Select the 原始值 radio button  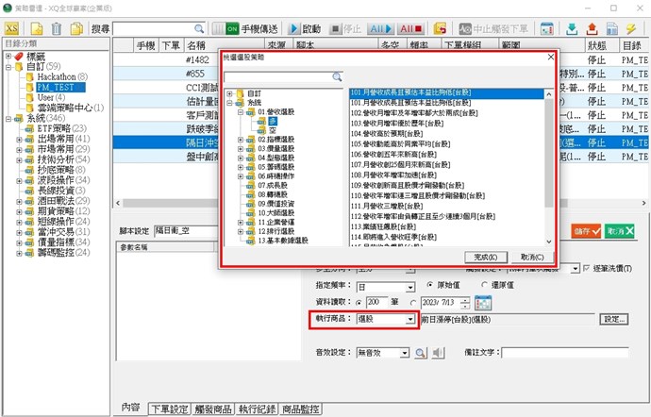[429, 285]
